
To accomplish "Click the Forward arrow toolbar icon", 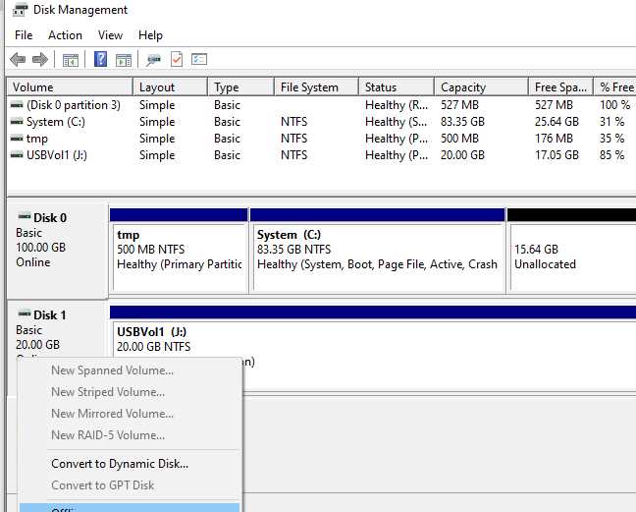I will (39, 60).
